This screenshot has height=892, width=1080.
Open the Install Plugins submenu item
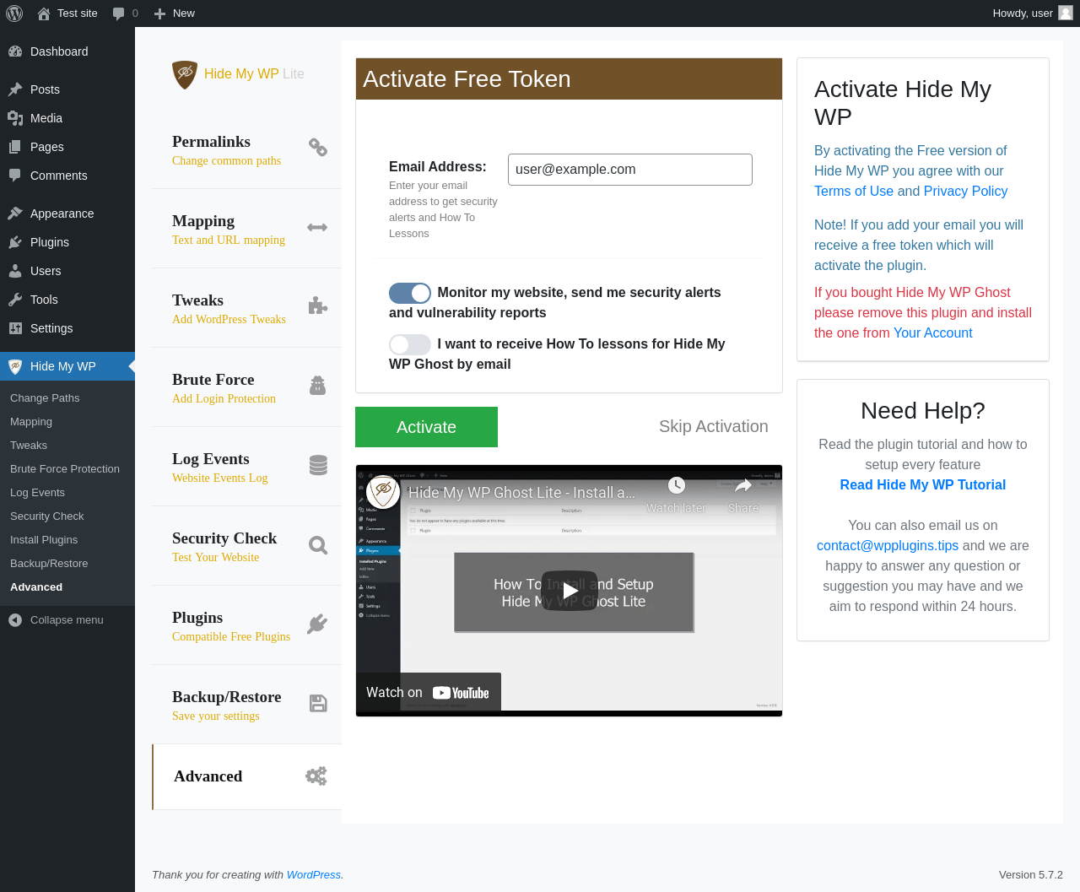click(x=44, y=540)
